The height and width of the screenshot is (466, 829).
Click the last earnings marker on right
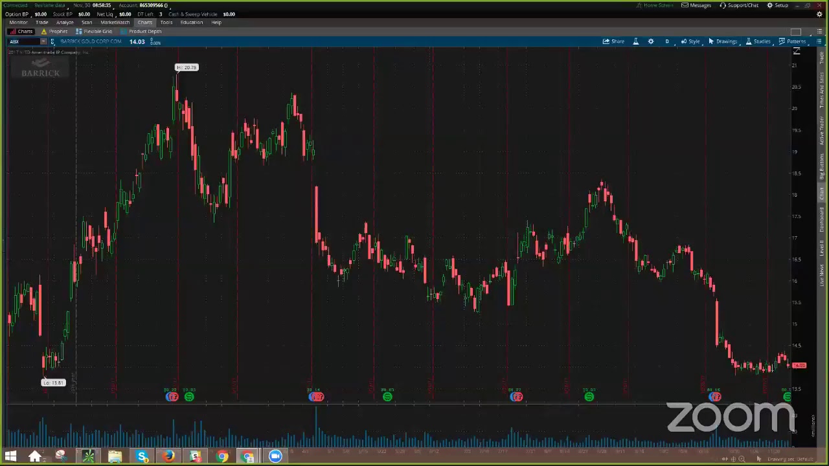point(714,397)
